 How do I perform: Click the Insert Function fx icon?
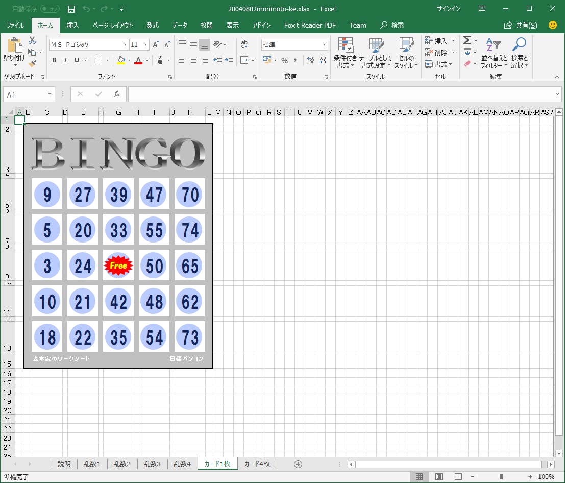117,94
